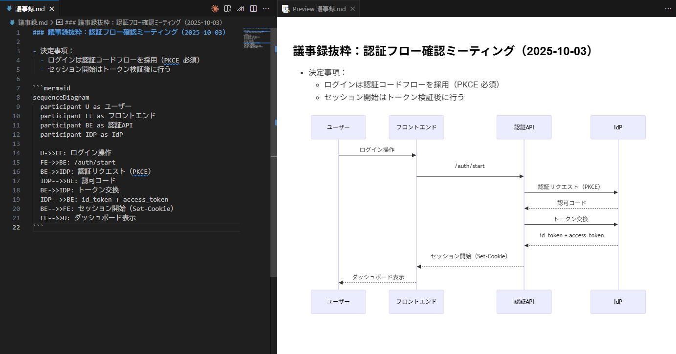Image resolution: width=676 pixels, height=354 pixels.
Task: Click the code minimap in the editor
Action: pyautogui.click(x=256, y=39)
